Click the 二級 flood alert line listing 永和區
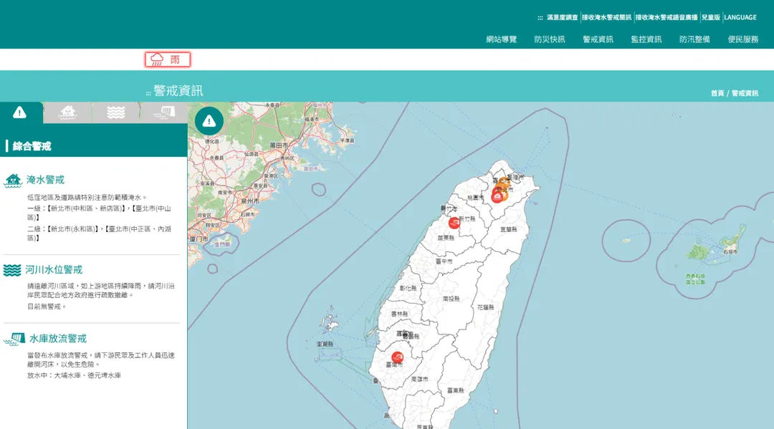Viewport: 774px width, 429px height. tap(99, 233)
